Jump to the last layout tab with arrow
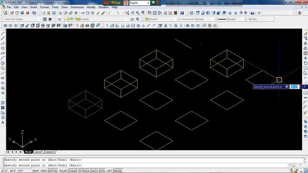Image resolution: width=308 pixels, height=173 pixels. coord(20,152)
